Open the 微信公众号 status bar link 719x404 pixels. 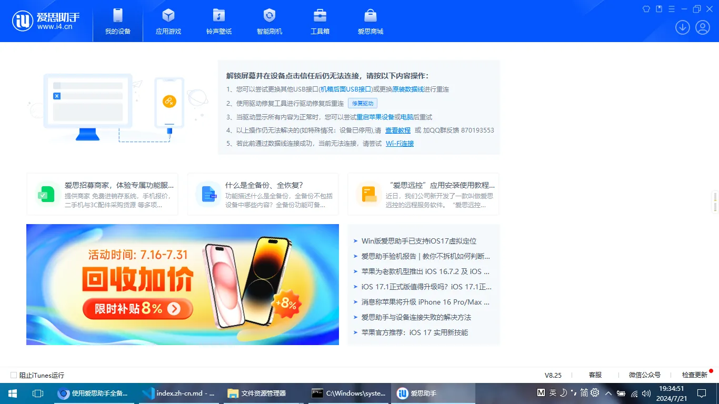tap(645, 375)
